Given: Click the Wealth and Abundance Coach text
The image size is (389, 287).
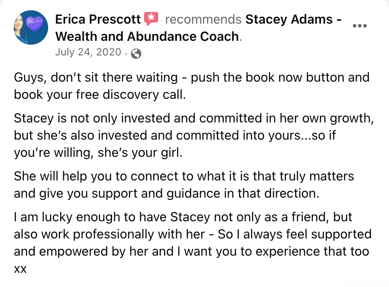Looking at the screenshot, I should 147,37.
